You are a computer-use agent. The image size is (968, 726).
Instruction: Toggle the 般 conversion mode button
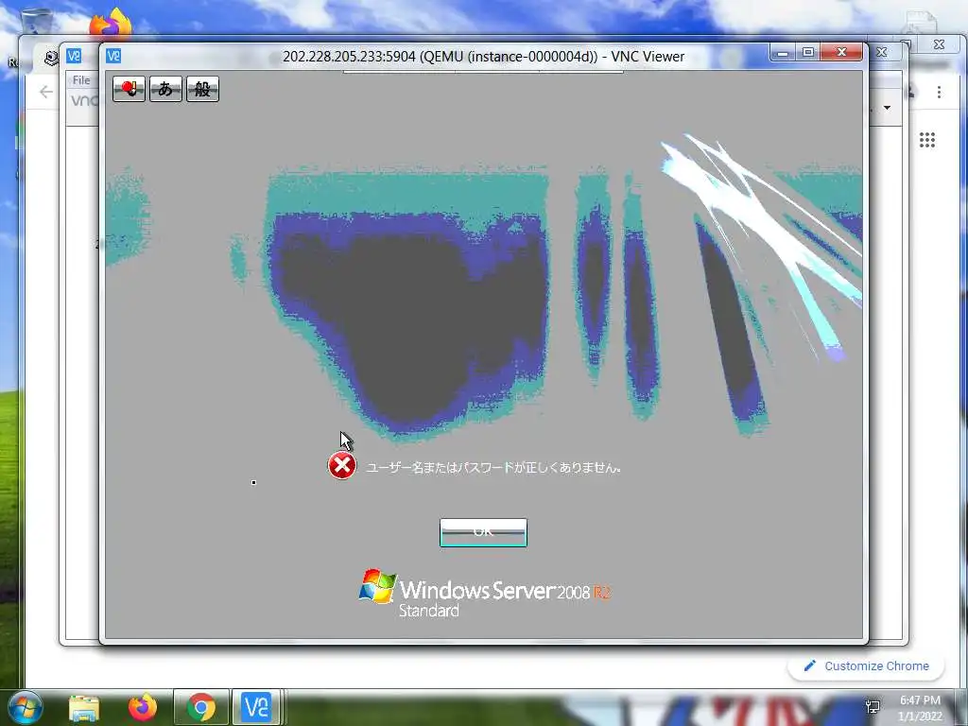[202, 89]
